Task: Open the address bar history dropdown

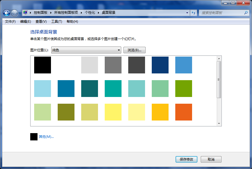Action: coord(187,13)
